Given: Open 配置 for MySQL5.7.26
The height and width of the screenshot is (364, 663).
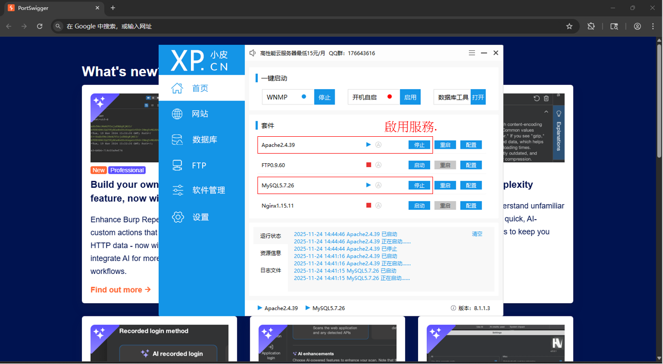Looking at the screenshot, I should click(471, 185).
